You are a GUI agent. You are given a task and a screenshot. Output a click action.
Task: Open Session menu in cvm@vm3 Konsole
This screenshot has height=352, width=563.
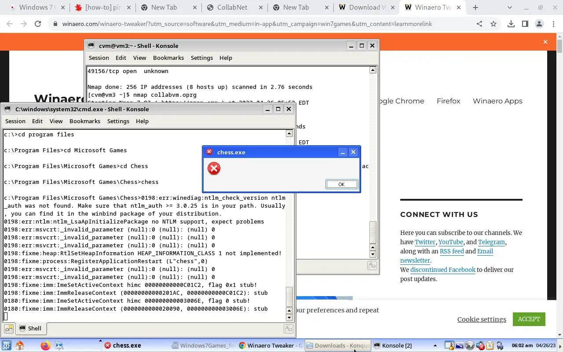pyautogui.click(x=99, y=58)
